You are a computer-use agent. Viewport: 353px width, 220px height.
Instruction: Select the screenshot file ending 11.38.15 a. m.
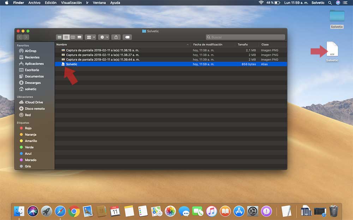tap(171, 50)
